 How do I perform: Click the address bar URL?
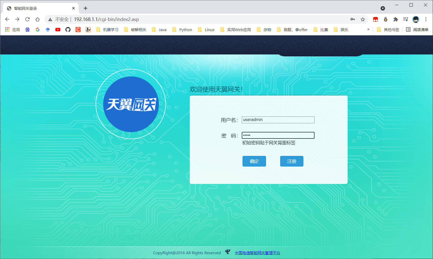point(106,19)
